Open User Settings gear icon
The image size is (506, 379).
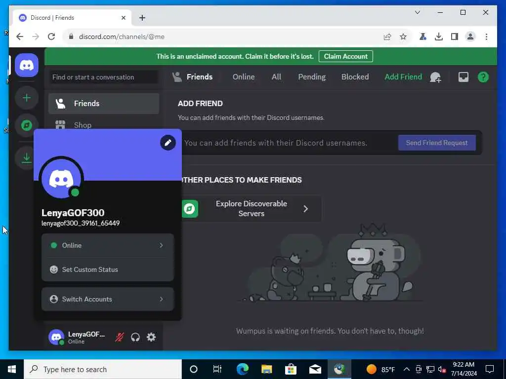(151, 337)
